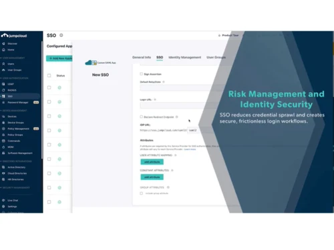This screenshot has height=250, width=334.
Task: Add attribute under User Attribute Mapping
Action: click(x=152, y=162)
